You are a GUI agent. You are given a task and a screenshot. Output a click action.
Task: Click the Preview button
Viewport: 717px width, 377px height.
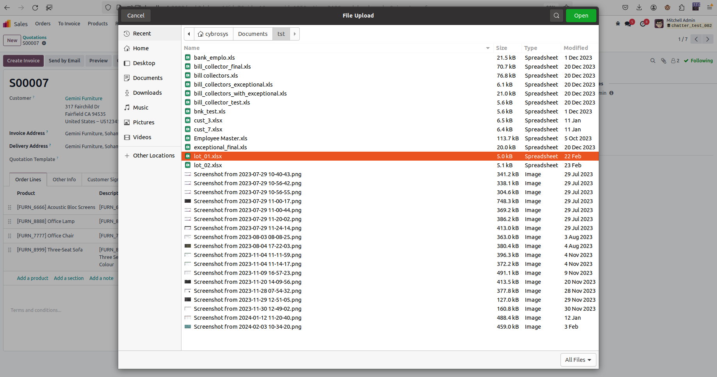98,61
